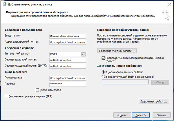Screen dimensions: 174x121
Task: Go back with the Назад button
Action: [x=122, y=115]
